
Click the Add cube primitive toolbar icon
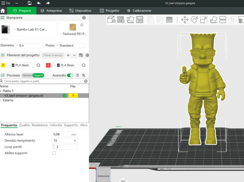pyautogui.click(x=112, y=20)
